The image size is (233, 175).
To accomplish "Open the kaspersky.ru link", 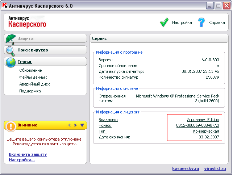I will pos(186,168).
